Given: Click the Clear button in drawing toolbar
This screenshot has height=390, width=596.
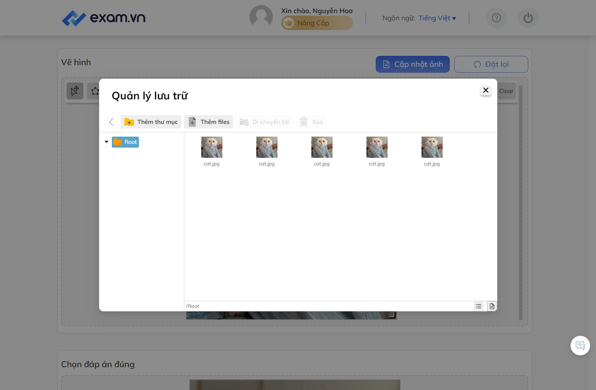Looking at the screenshot, I should coord(506,91).
